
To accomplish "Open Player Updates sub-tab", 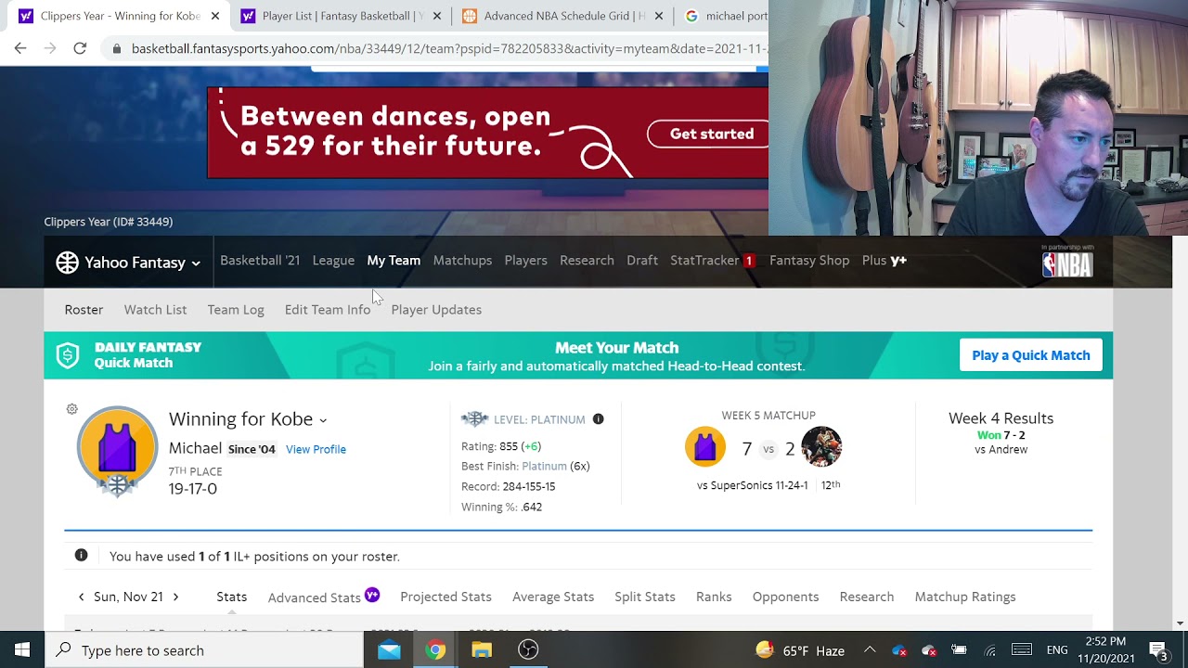I will point(436,310).
